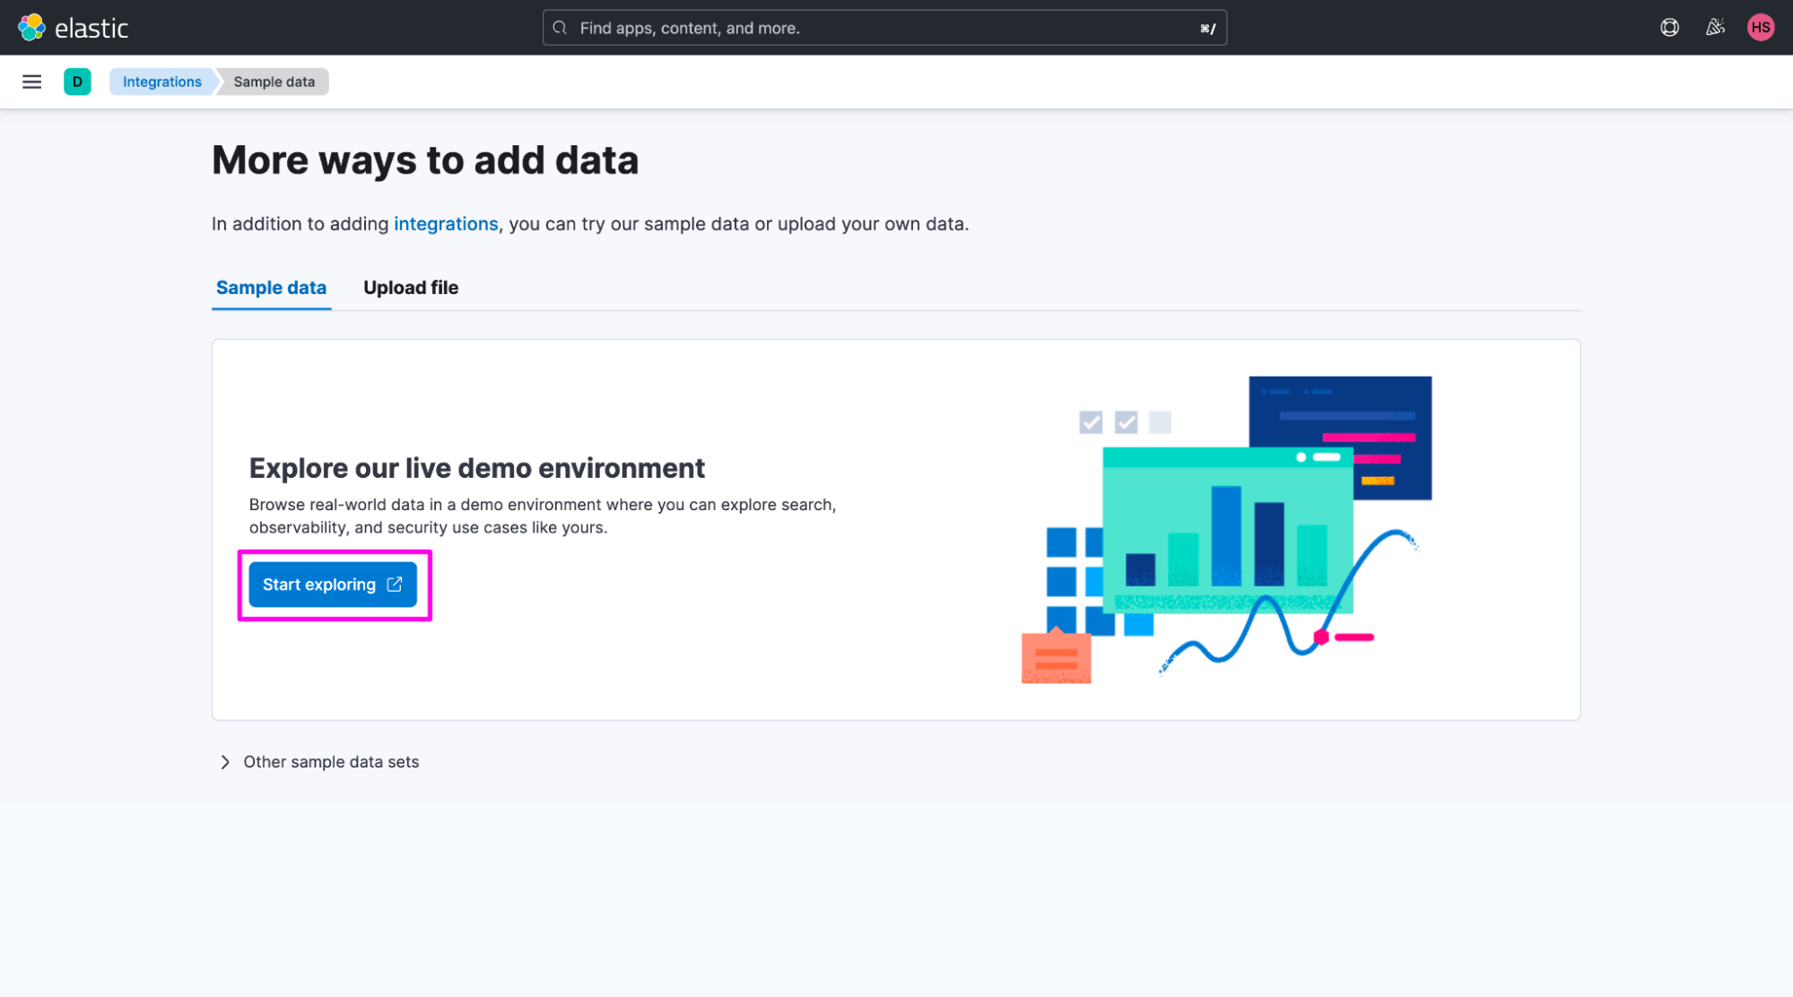Click the Elastic logo icon

pos(32,27)
